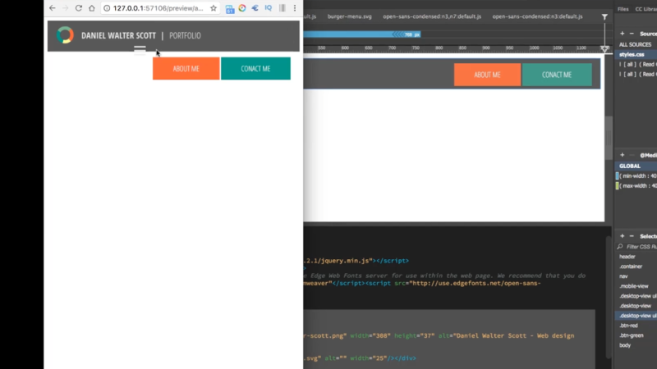This screenshot has height=369, width=657.
Task: Add a new media query
Action: tap(623, 155)
